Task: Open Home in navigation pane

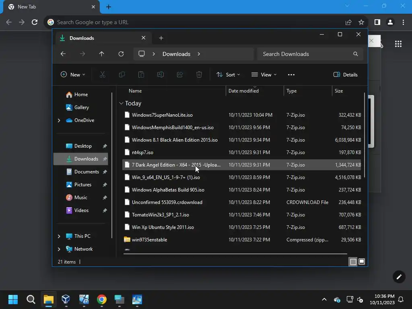Action: (x=80, y=95)
